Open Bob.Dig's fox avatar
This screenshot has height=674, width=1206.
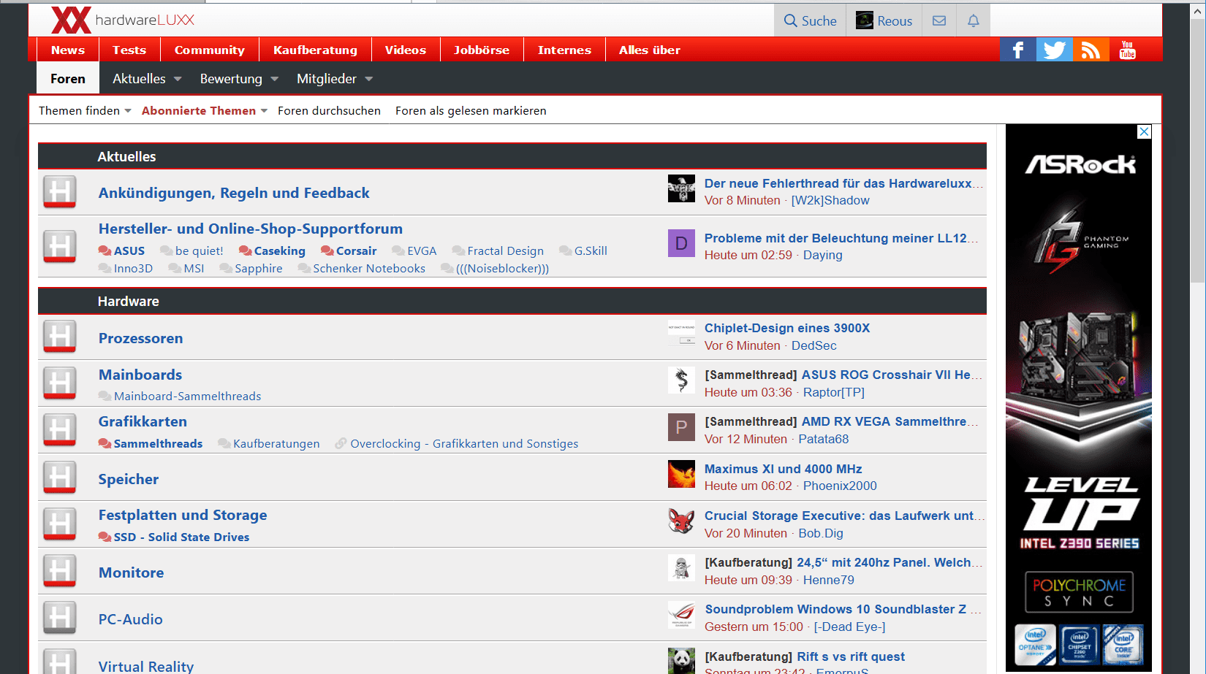click(x=681, y=521)
